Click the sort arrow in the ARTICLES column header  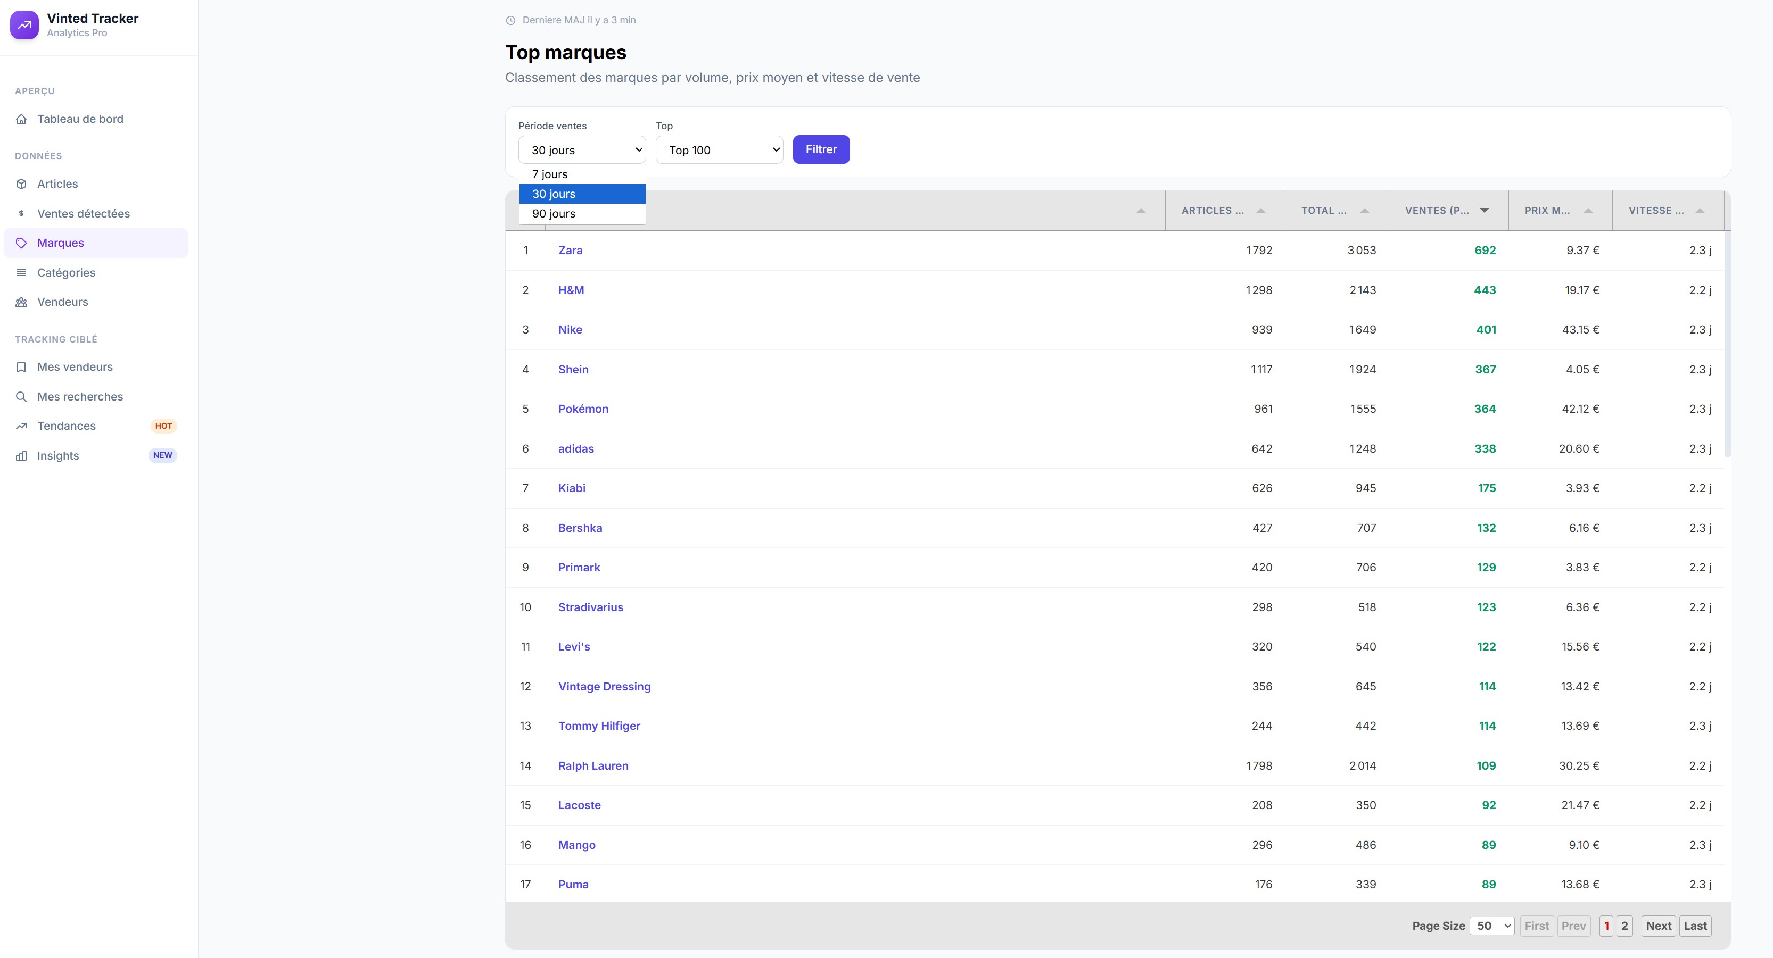pos(1261,211)
